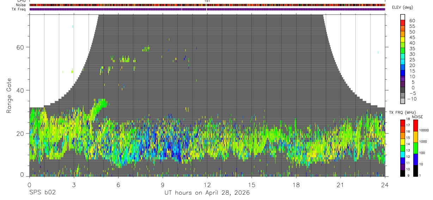Select the NOISE legend title
This screenshot has height=200, width=433.
[417, 117]
